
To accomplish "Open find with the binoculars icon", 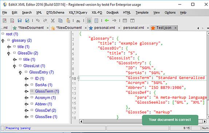I will tap(78, 21).
